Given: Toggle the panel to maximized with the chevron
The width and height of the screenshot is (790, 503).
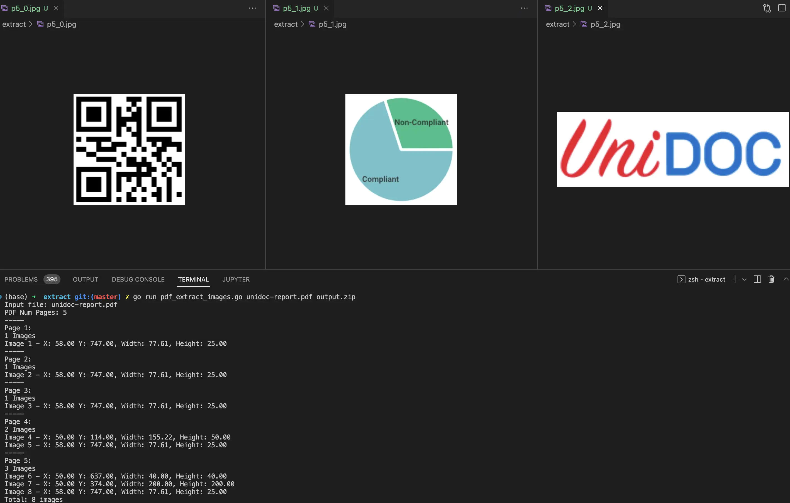Looking at the screenshot, I should click(786, 279).
